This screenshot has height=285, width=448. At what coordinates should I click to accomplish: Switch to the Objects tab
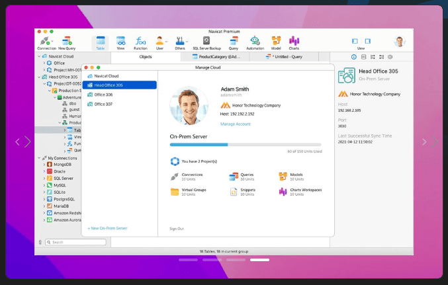(x=146, y=57)
